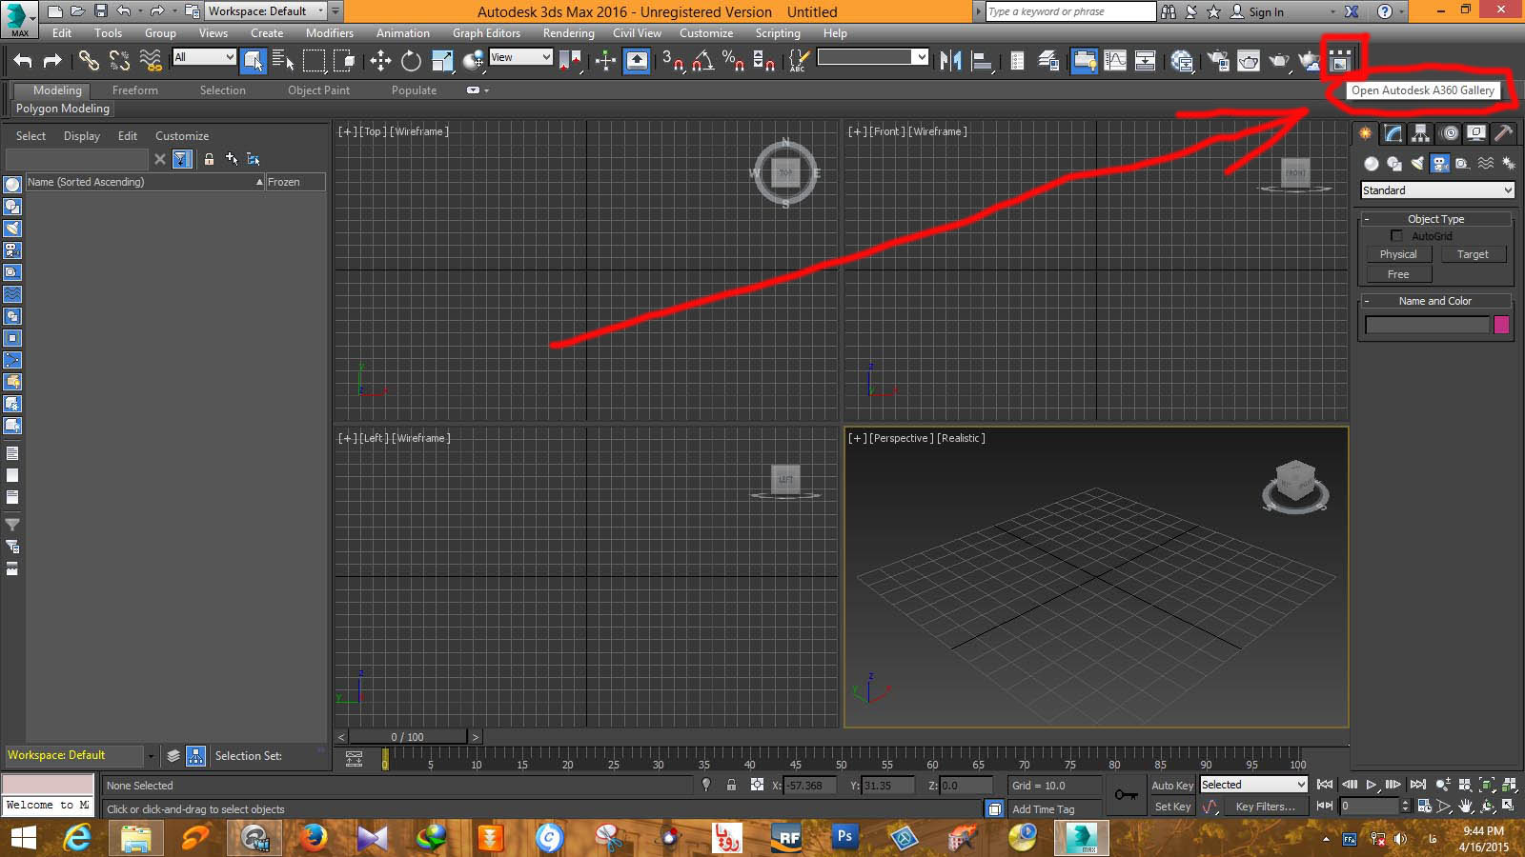This screenshot has height=857, width=1525.
Task: Open the Named Selection Sets dropdown
Action: (872, 57)
